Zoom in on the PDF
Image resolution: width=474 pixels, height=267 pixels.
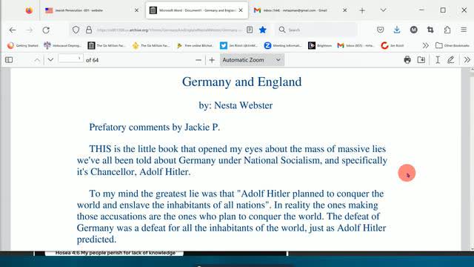pos(212,60)
